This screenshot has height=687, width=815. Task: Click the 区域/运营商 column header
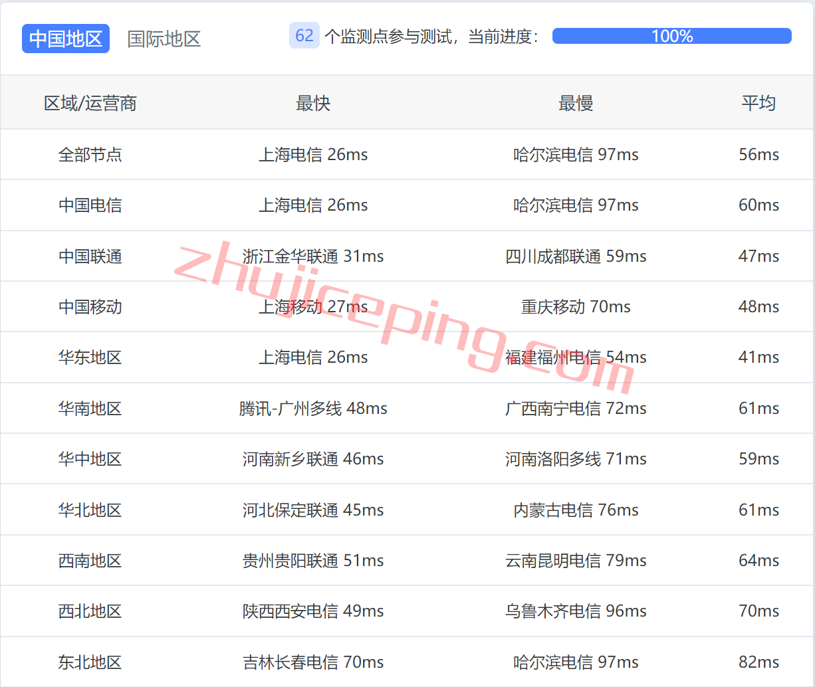click(x=90, y=103)
